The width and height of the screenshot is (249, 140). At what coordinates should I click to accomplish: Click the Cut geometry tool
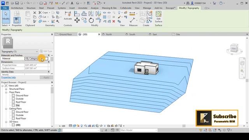pos(43,17)
